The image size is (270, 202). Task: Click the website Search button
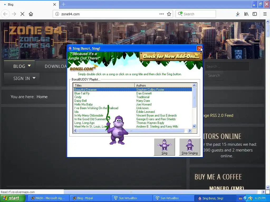pyautogui.click(x=214, y=75)
